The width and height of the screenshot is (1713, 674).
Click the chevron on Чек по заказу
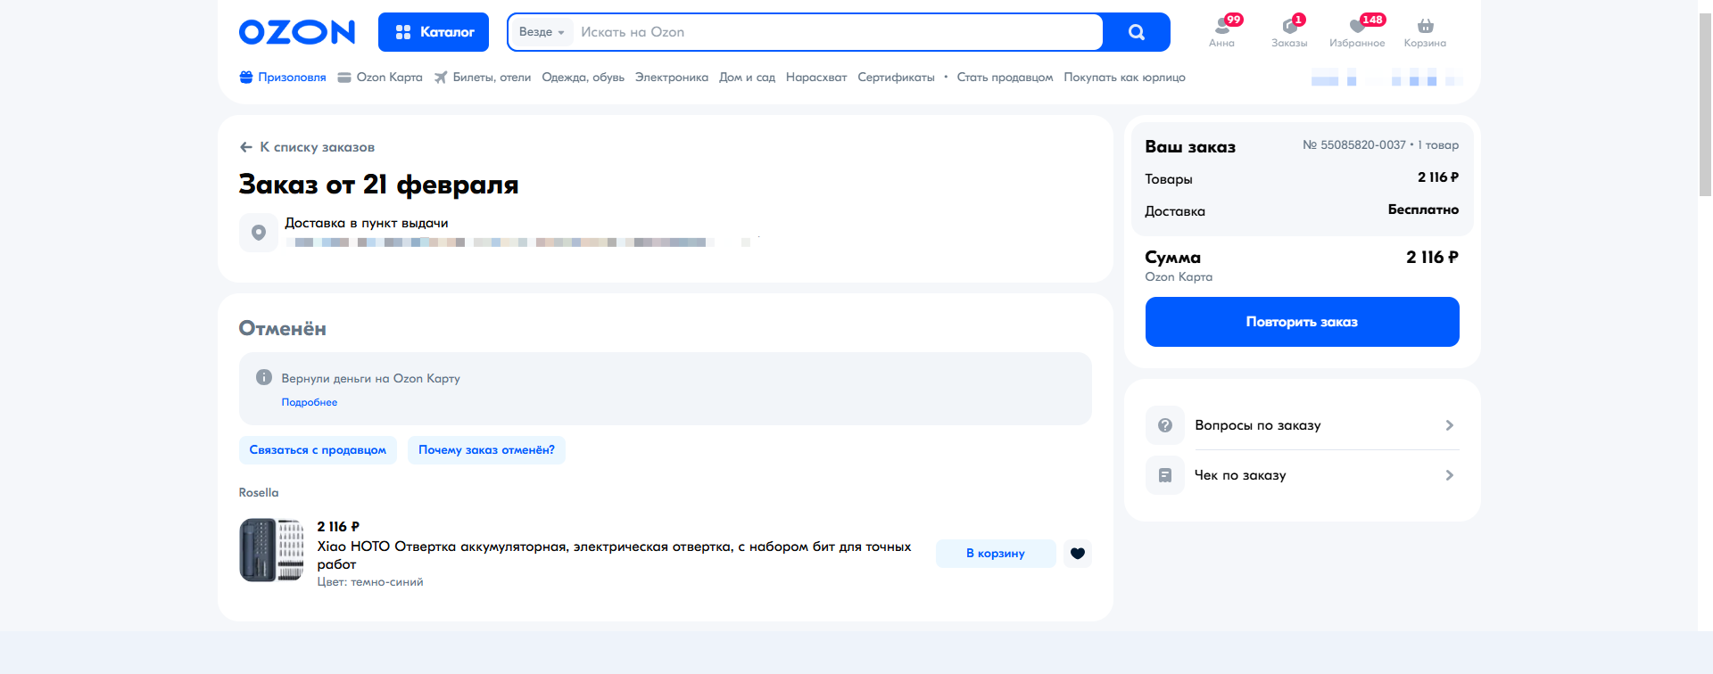pos(1449,475)
